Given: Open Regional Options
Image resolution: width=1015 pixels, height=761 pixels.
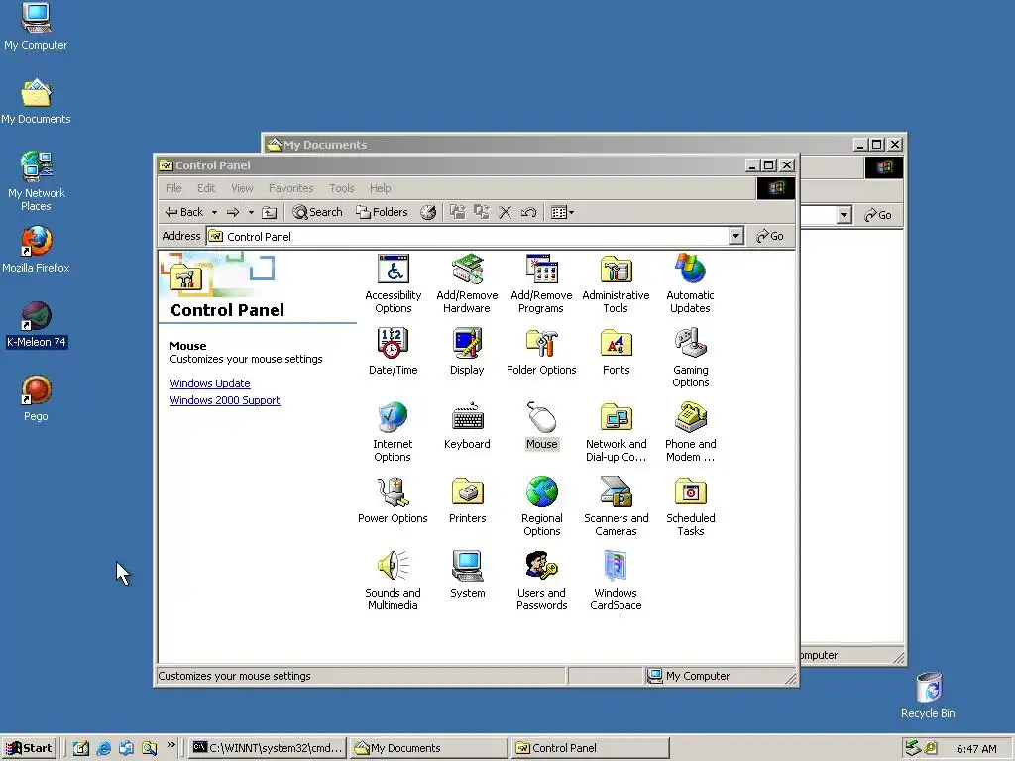Looking at the screenshot, I should pyautogui.click(x=542, y=506).
